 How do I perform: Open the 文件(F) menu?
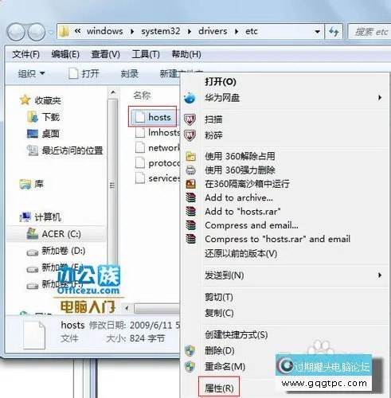[x=25, y=54]
